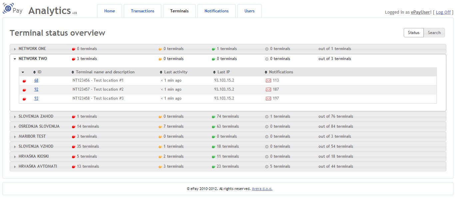Open notification envelope with 187 messages
Screen dimensions: 455x198
(268, 89)
